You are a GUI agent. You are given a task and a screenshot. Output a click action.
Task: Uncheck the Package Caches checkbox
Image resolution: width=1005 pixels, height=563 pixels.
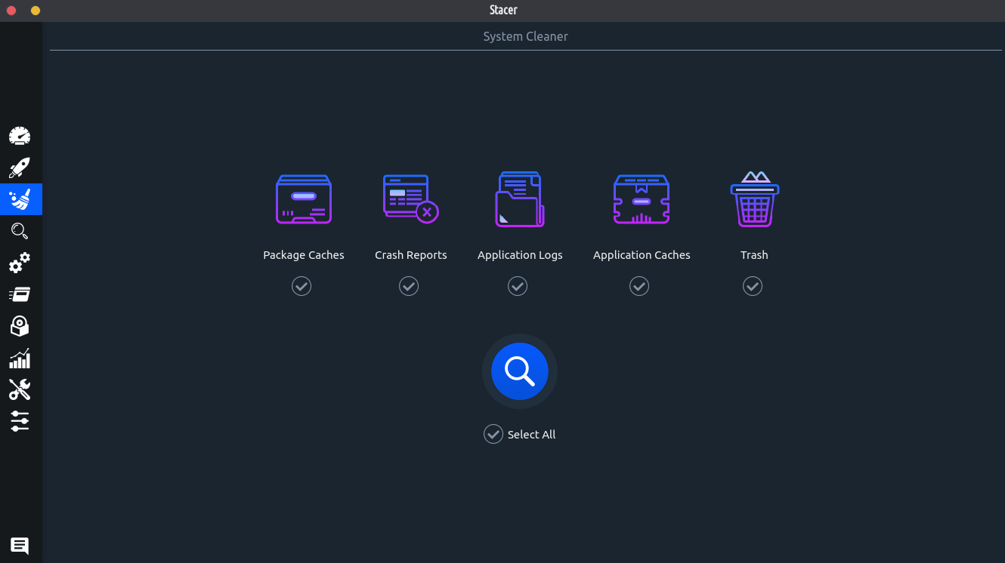pyautogui.click(x=301, y=286)
